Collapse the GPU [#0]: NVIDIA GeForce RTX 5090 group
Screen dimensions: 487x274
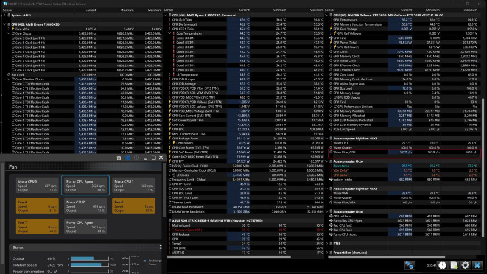click(x=327, y=15)
